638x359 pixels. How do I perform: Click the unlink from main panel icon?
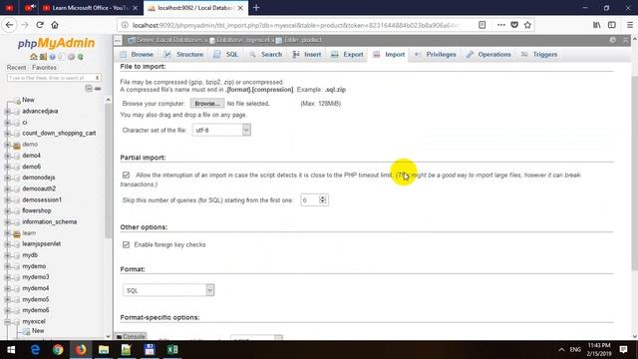98,89
